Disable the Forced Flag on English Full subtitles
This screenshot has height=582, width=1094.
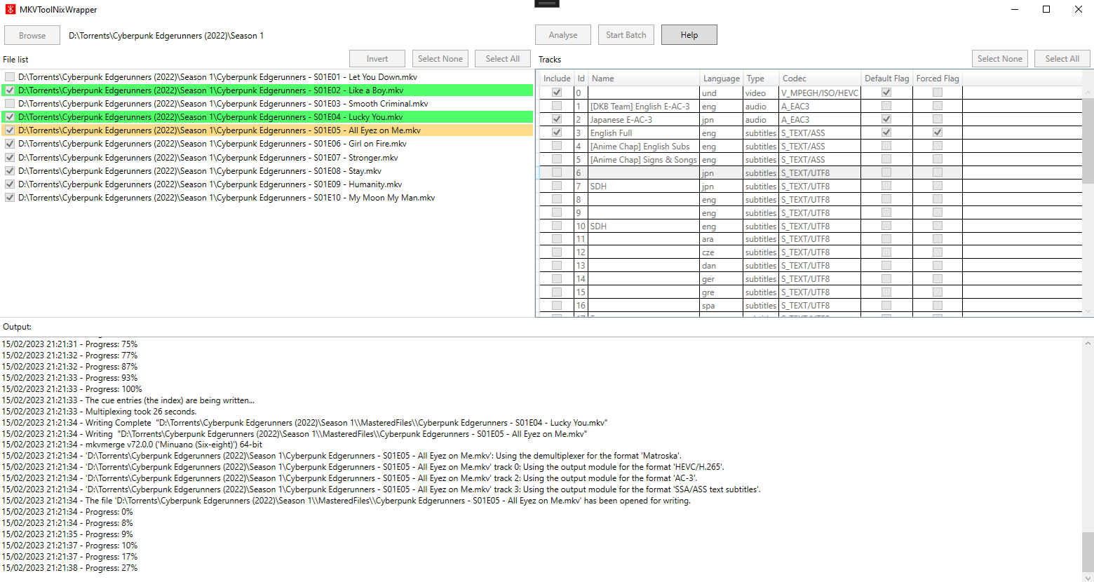pos(937,132)
